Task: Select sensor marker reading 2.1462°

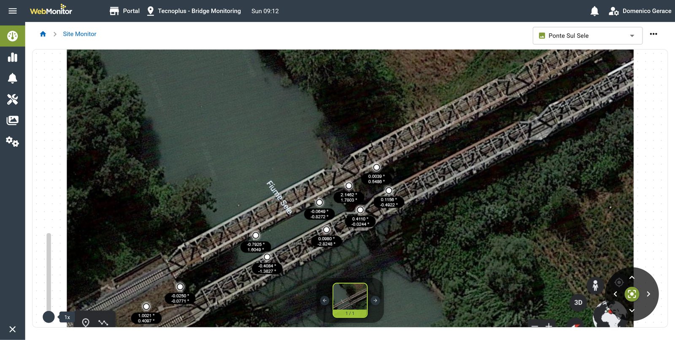Action: point(348,186)
